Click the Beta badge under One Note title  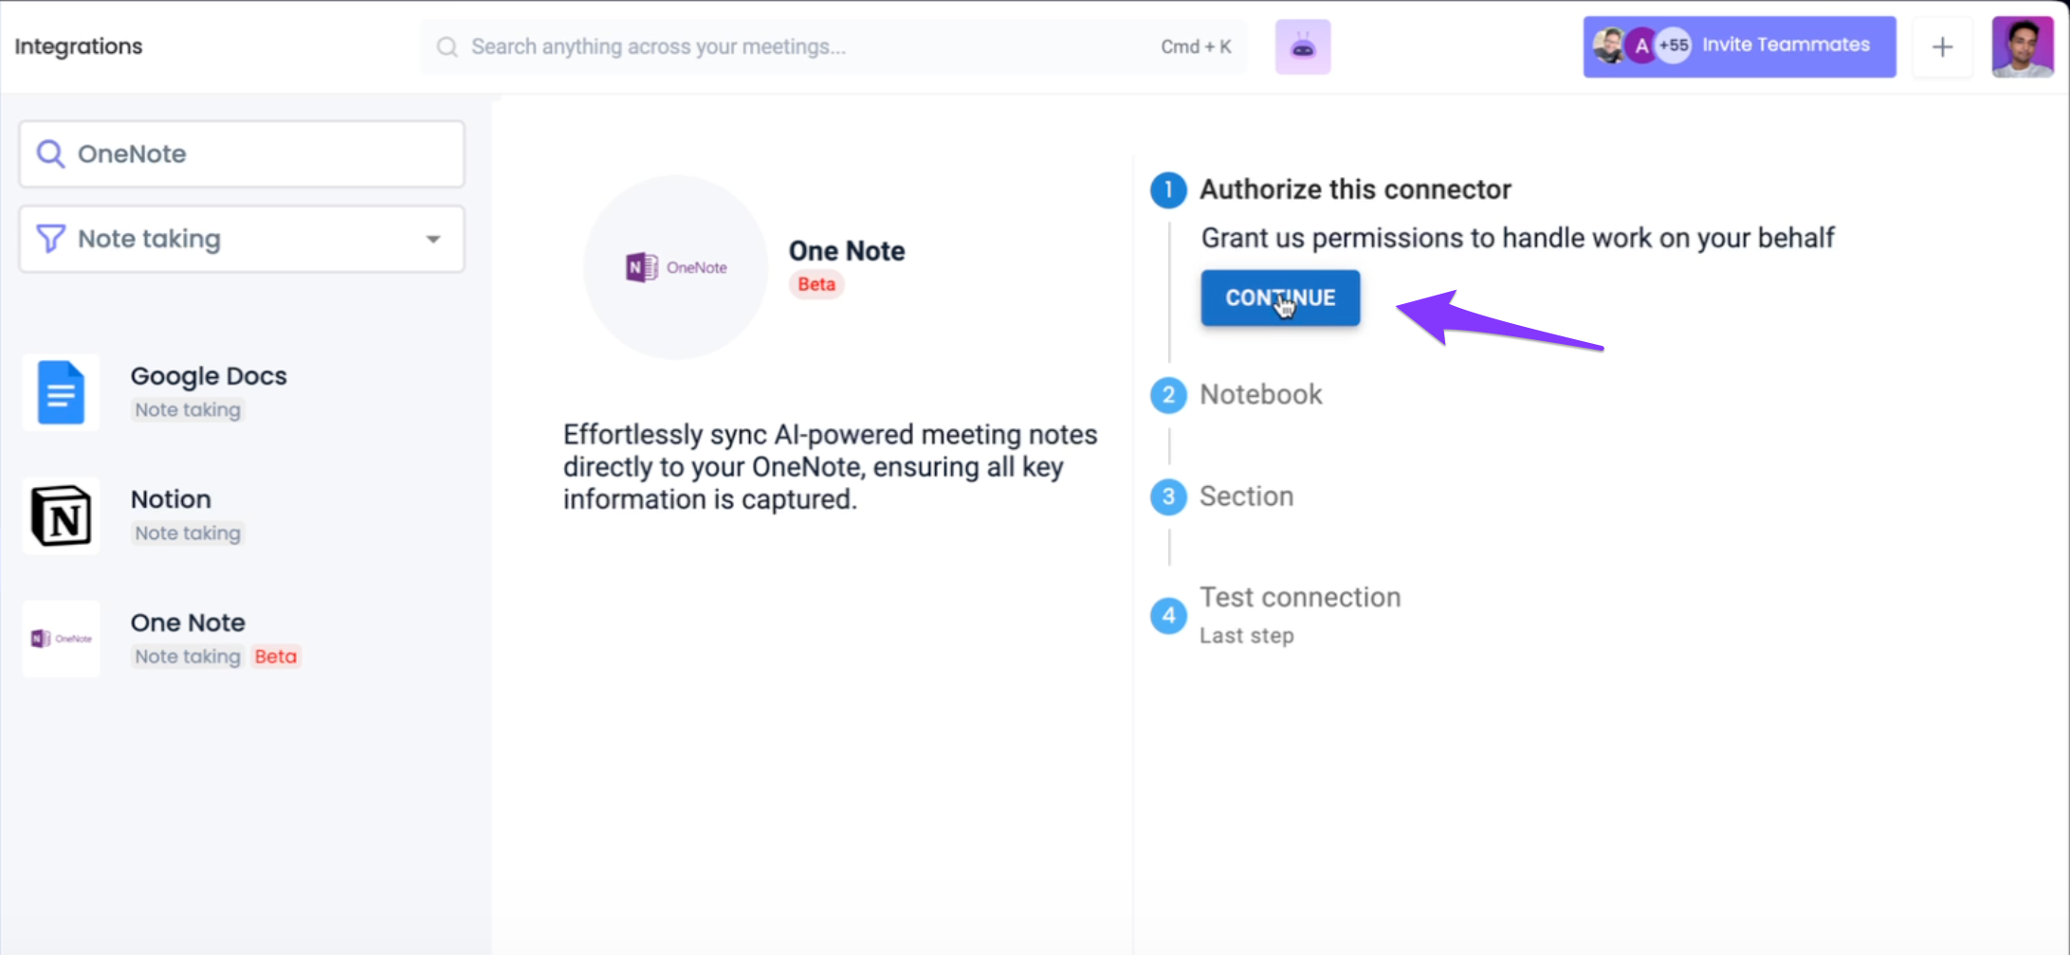816,284
